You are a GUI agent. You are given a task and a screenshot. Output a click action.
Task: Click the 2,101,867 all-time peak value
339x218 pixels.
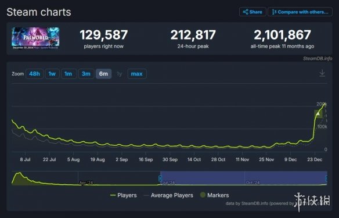[x=282, y=35]
